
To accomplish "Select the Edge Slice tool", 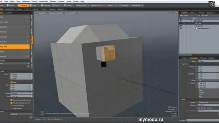I will coord(15,27).
